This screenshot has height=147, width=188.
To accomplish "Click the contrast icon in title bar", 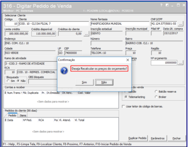I will [167, 5].
